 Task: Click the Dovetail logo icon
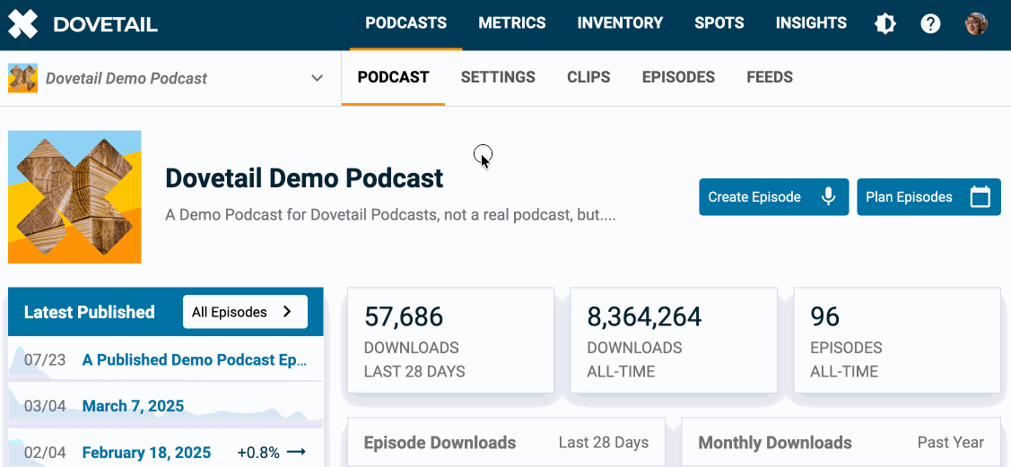pyautogui.click(x=23, y=24)
